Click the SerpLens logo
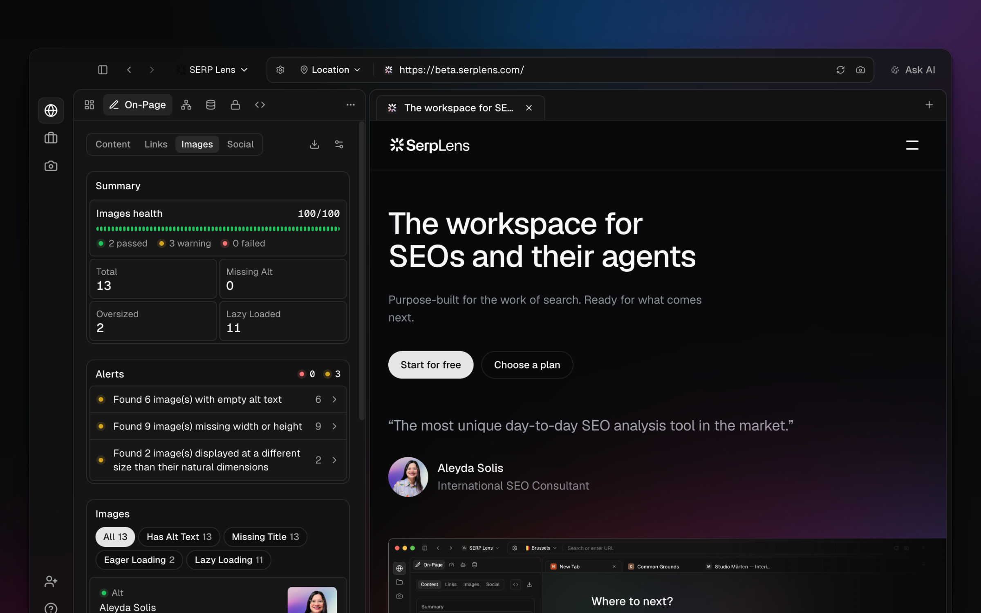The height and width of the screenshot is (613, 981). coord(430,145)
